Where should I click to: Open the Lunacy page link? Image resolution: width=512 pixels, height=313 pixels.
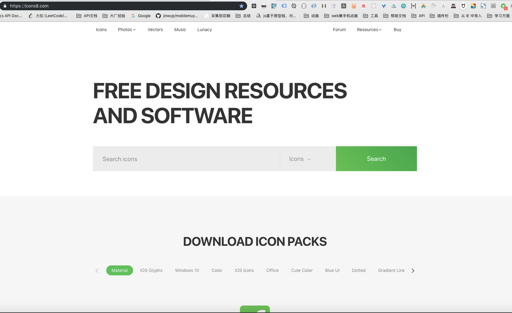(x=204, y=30)
